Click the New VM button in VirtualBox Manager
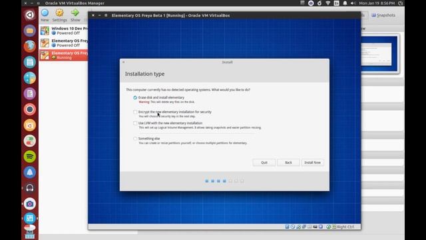The height and width of the screenshot is (240, 426). tap(45, 15)
